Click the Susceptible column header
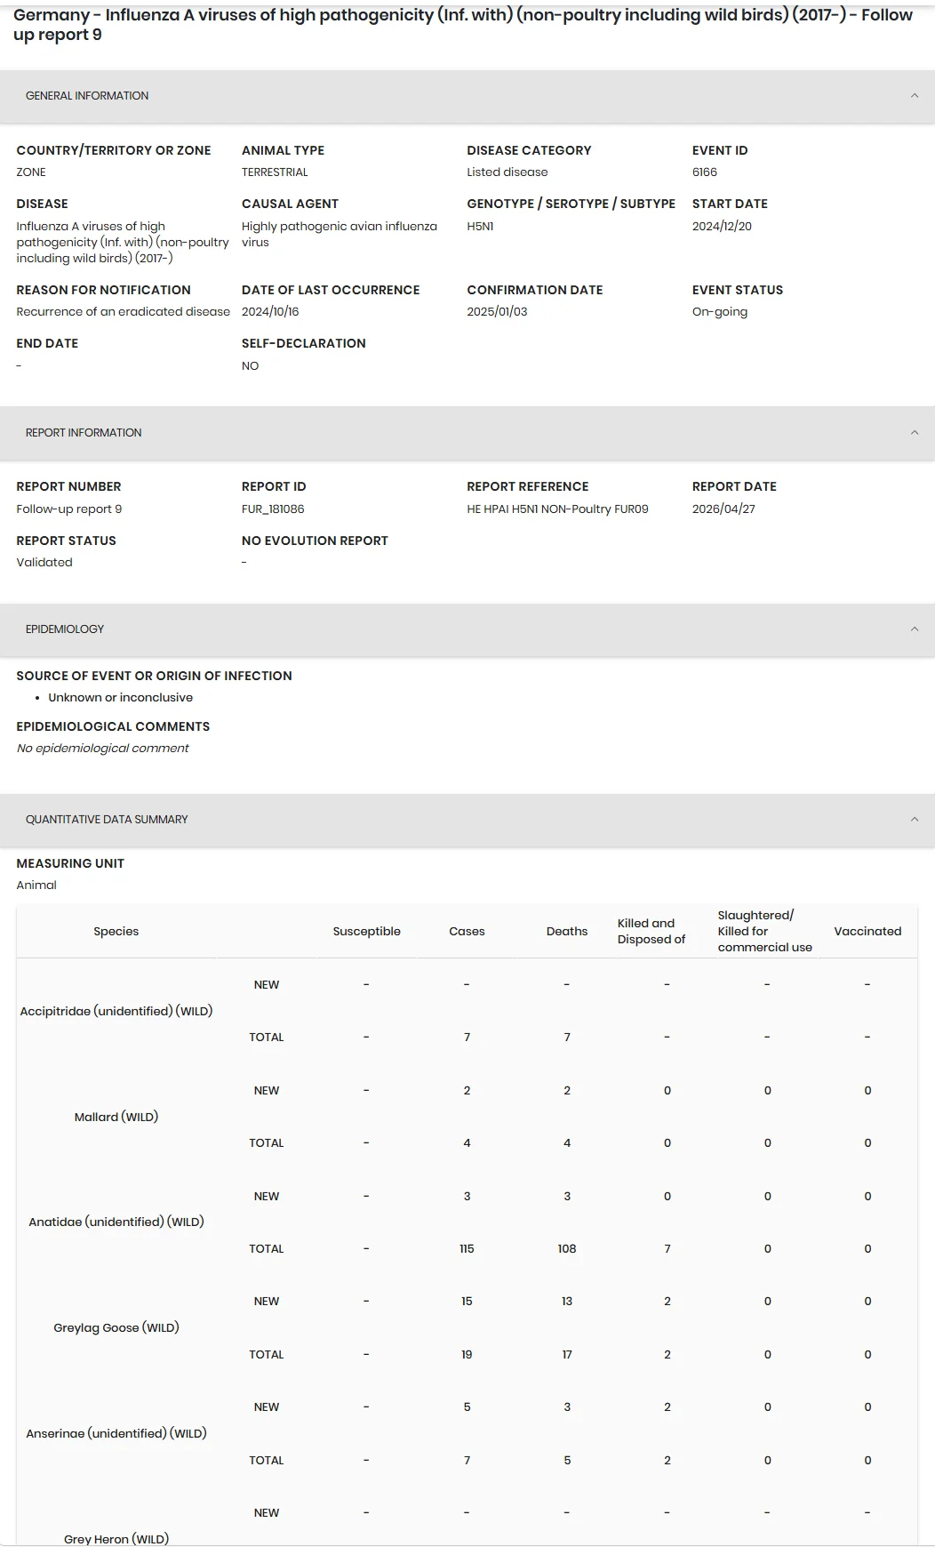The width and height of the screenshot is (935, 1547). tap(367, 932)
